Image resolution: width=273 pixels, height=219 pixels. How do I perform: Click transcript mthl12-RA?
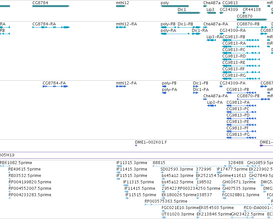coord(121,27)
